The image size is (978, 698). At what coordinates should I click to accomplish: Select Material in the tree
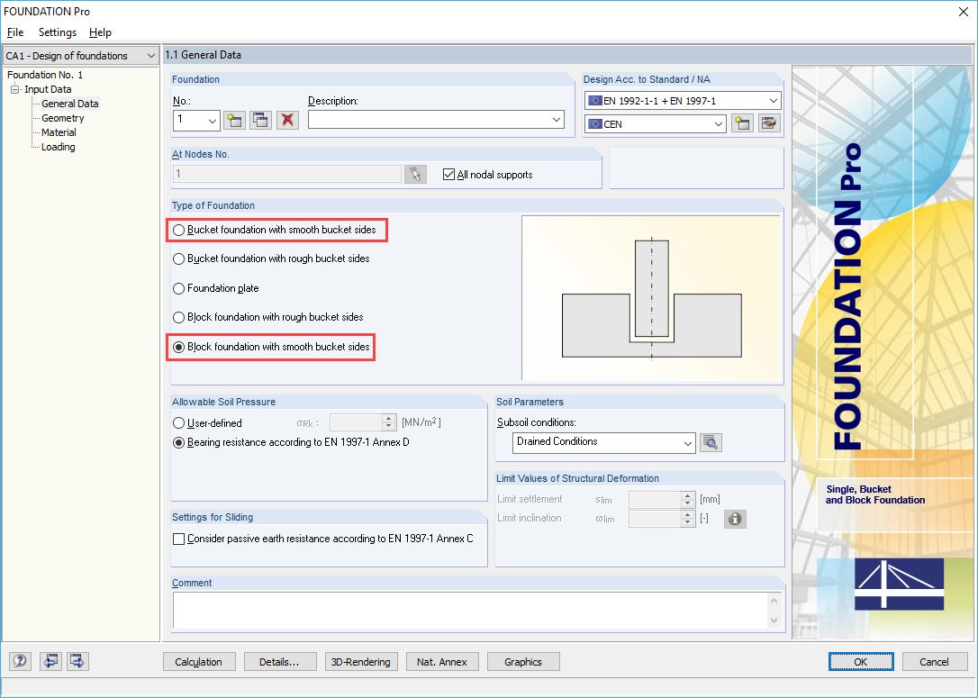59,132
